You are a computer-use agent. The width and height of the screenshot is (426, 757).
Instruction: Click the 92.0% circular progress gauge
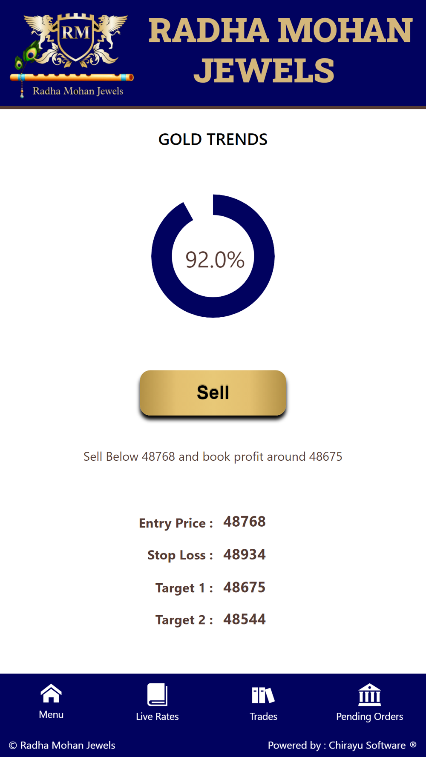click(213, 256)
